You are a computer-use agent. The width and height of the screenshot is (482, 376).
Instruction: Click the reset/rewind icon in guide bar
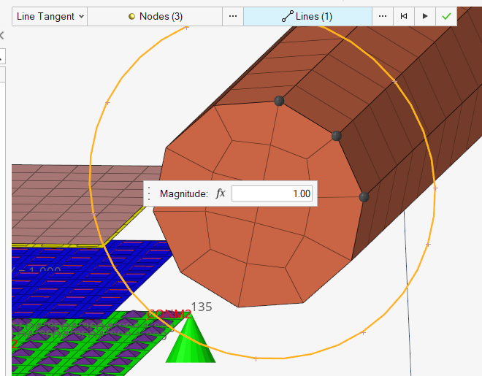tap(404, 16)
